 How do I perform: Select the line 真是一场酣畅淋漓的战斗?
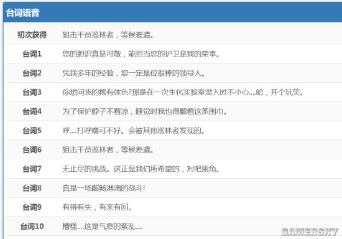pyautogui.click(x=104, y=188)
